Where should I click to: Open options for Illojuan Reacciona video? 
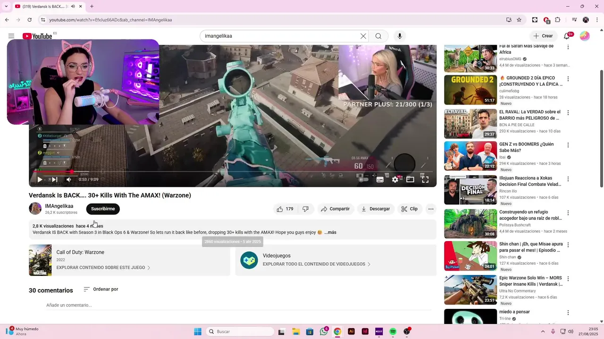coord(568,179)
